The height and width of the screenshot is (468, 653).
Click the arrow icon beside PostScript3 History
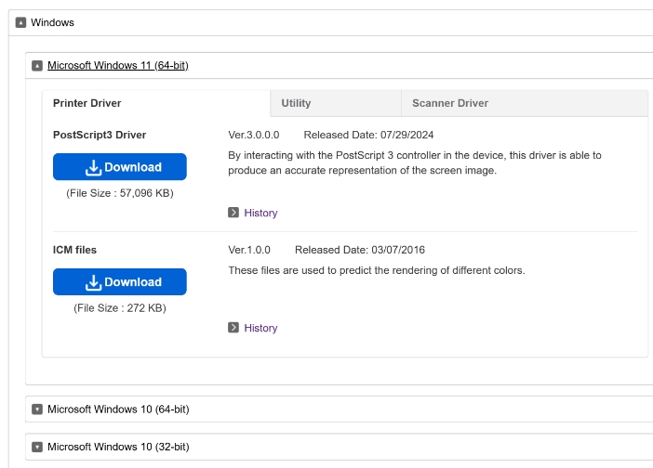pos(233,213)
